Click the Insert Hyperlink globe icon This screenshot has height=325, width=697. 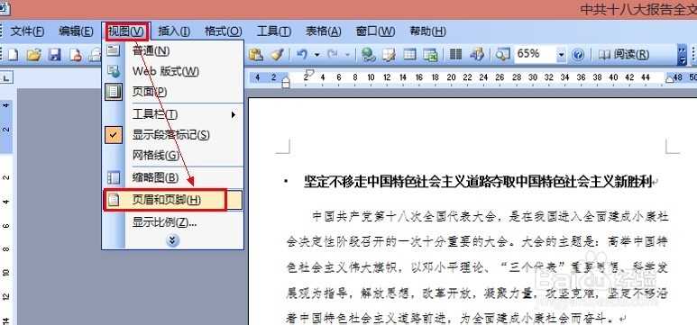368,55
